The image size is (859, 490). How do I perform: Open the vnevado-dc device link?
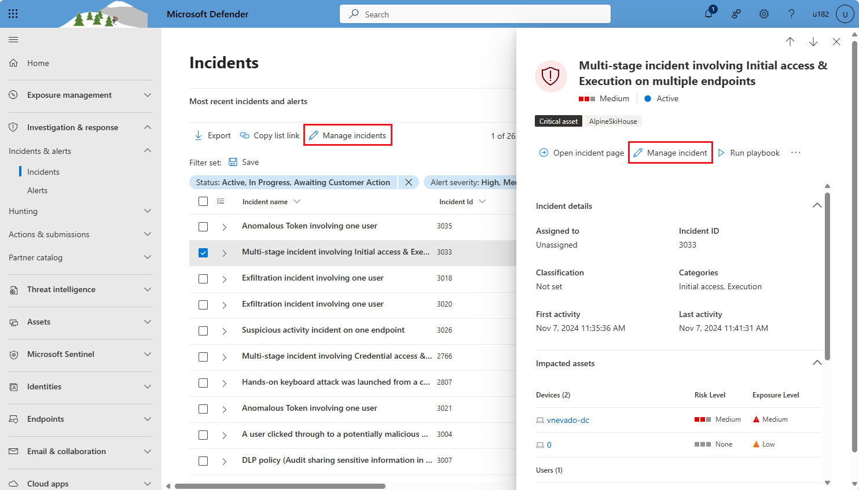tap(568, 420)
